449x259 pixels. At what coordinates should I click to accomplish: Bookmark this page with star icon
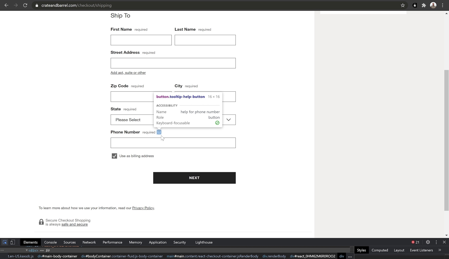pos(403,5)
